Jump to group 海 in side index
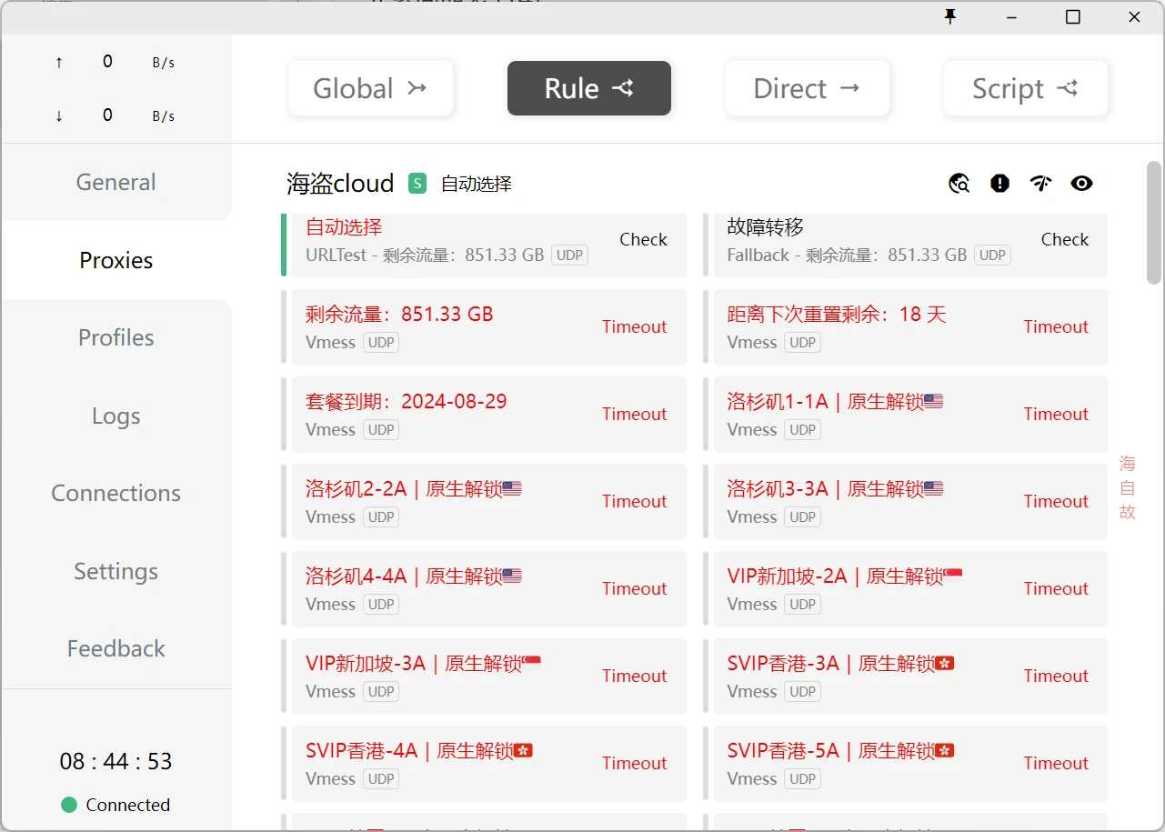Image resolution: width=1165 pixels, height=832 pixels. (x=1128, y=464)
